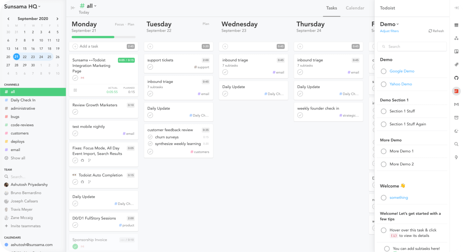463x252 pixels.
Task: Expand 7 subtasks on Tuesday inbound triage
Action: coord(155,87)
